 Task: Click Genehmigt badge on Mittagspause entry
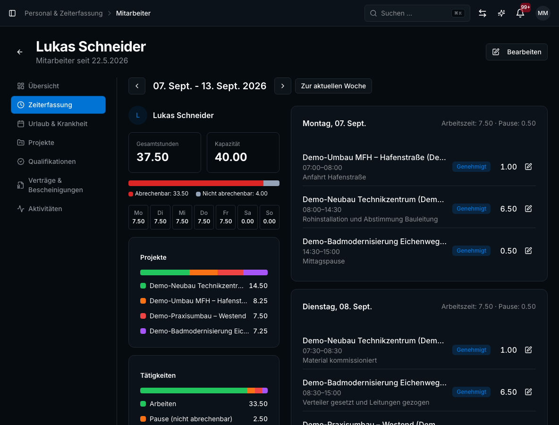click(471, 251)
